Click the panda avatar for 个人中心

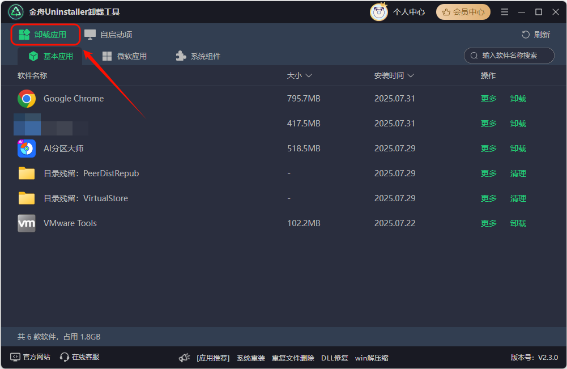[x=378, y=12]
